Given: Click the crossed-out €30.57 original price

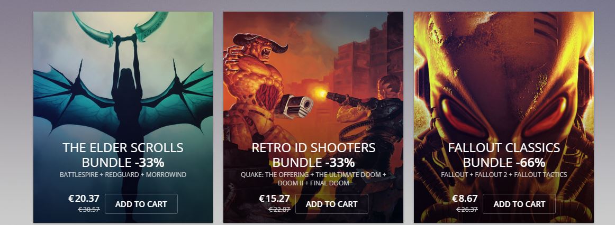Looking at the screenshot, I should (x=88, y=209).
